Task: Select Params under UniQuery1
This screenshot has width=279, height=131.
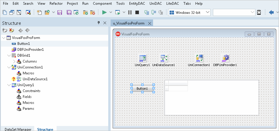Action: click(29, 109)
